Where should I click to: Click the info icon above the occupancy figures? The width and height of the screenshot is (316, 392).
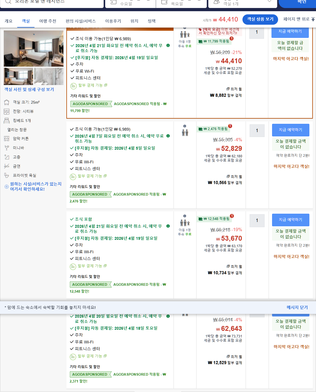[x=184, y=126]
